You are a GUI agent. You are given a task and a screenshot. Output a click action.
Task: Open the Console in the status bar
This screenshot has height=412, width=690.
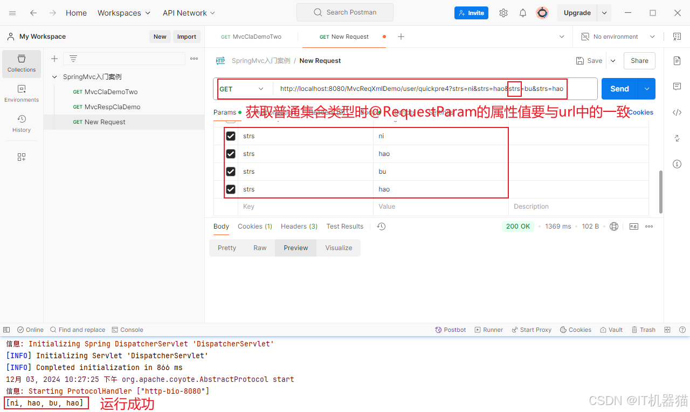point(127,330)
